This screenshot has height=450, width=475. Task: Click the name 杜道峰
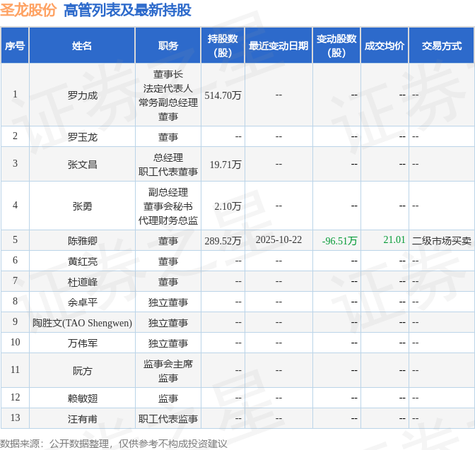coord(83,282)
